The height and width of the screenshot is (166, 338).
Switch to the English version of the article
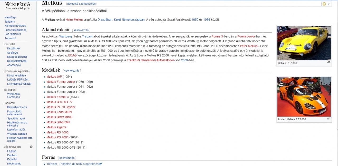12,151
